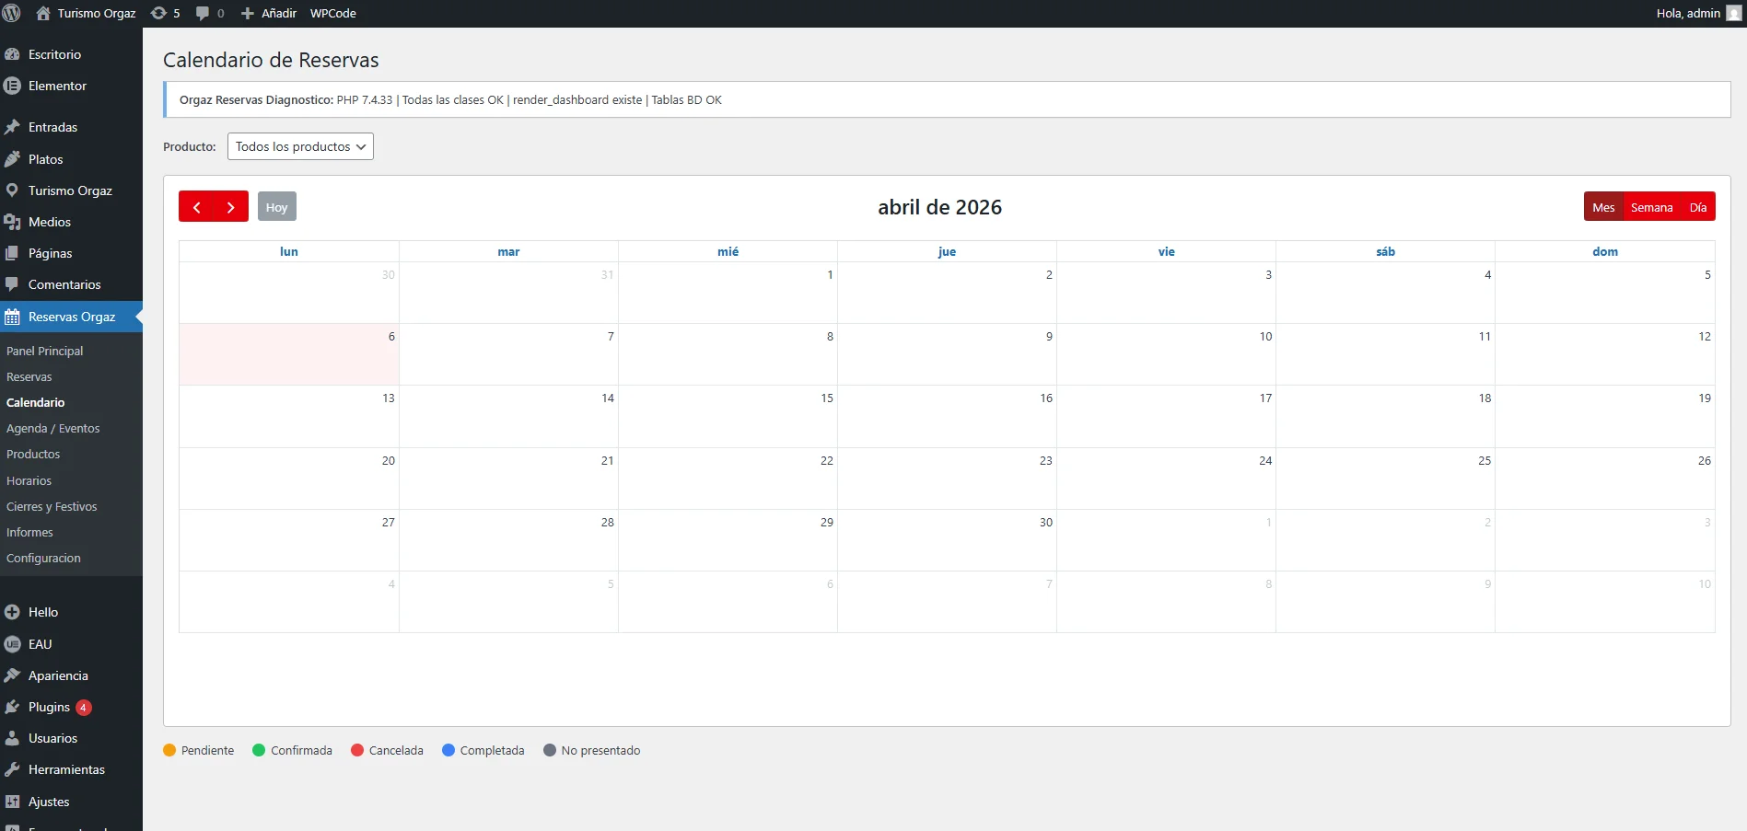
Task: Select the Mes view button
Action: (x=1603, y=207)
